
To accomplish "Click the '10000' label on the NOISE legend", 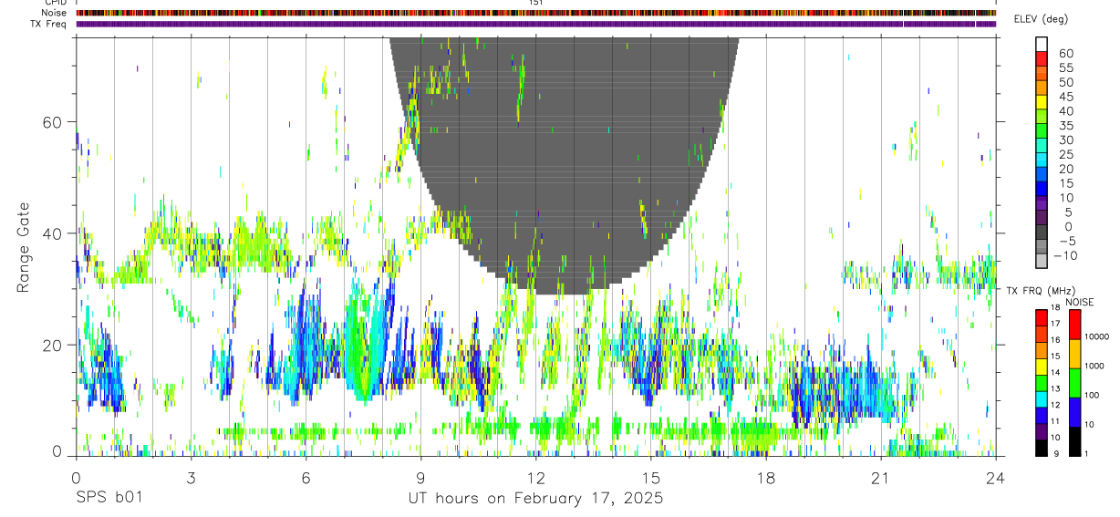I will pos(1097,336).
